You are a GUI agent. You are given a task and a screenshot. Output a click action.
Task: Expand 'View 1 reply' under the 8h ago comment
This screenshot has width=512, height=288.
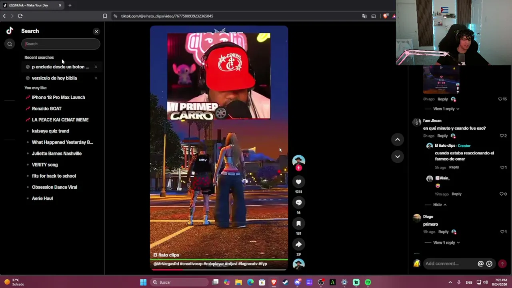click(x=444, y=109)
